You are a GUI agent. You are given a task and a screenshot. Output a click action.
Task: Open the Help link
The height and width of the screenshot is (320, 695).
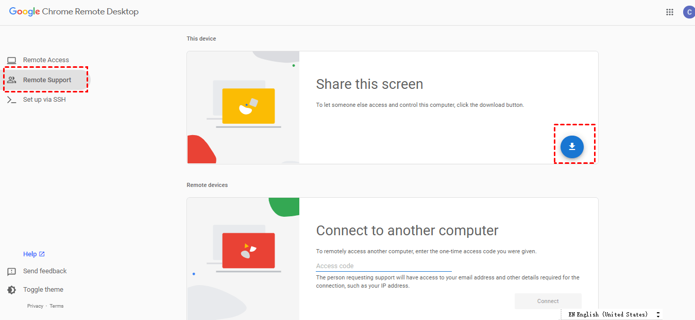(x=30, y=254)
